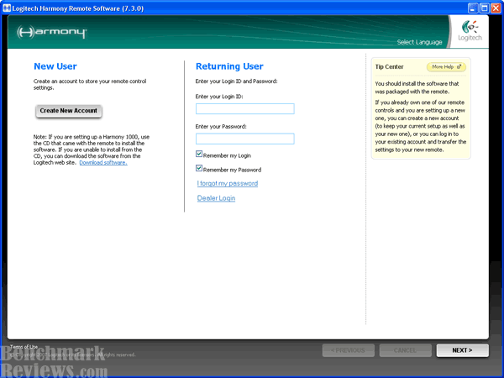The image size is (504, 378).
Task: Follow the Dealer Login link
Action: (216, 198)
